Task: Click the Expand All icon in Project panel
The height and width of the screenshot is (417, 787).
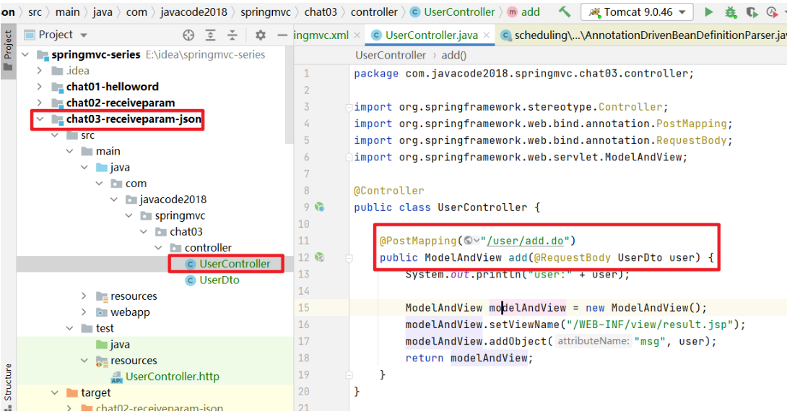Action: point(210,35)
